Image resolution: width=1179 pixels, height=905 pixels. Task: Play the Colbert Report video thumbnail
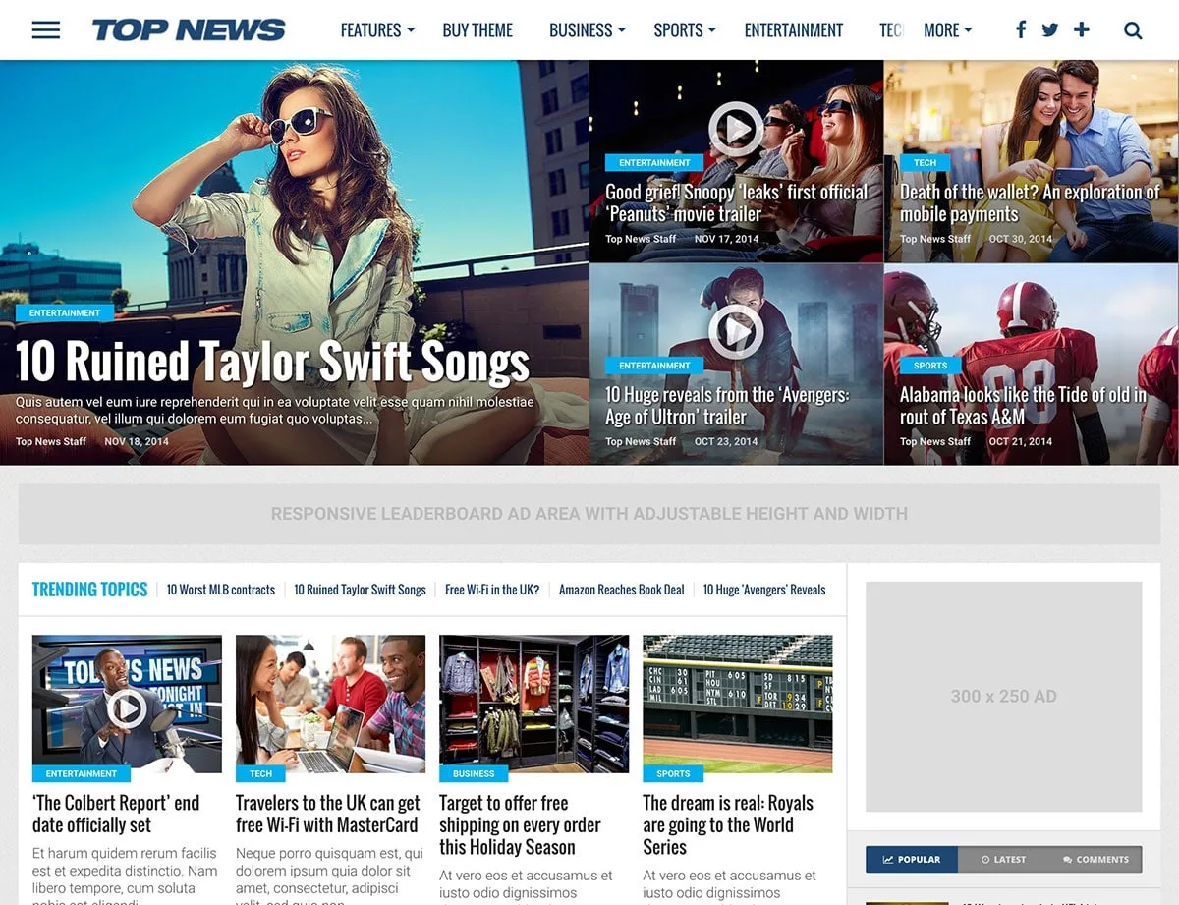[x=127, y=707]
